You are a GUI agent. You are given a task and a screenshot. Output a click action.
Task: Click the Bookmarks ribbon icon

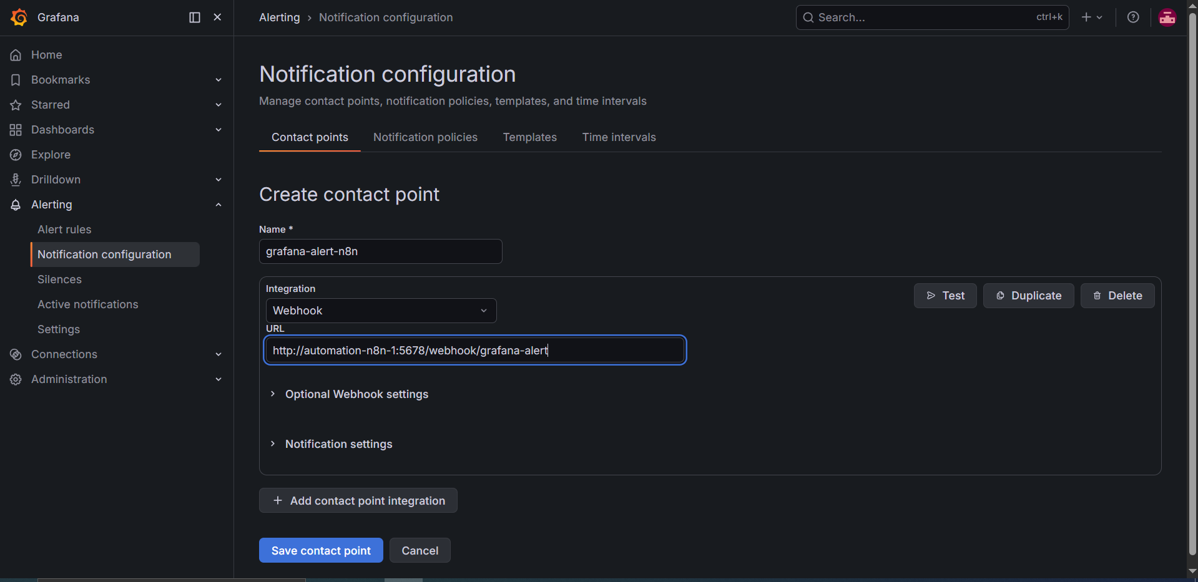[x=16, y=80]
